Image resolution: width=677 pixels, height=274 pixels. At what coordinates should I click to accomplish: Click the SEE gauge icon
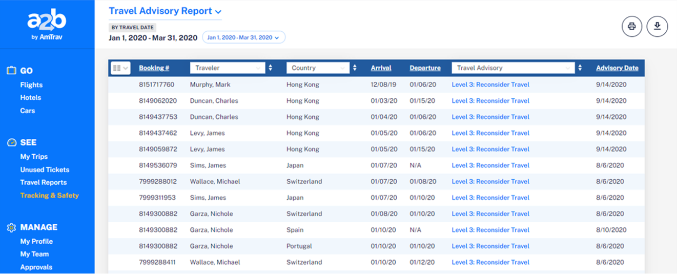pyautogui.click(x=11, y=142)
